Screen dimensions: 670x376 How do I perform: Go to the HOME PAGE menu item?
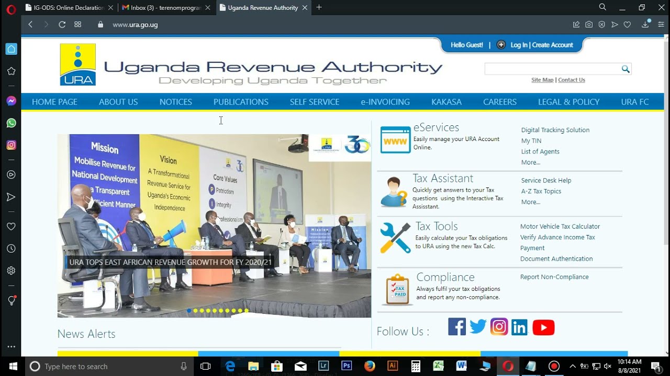click(x=54, y=102)
